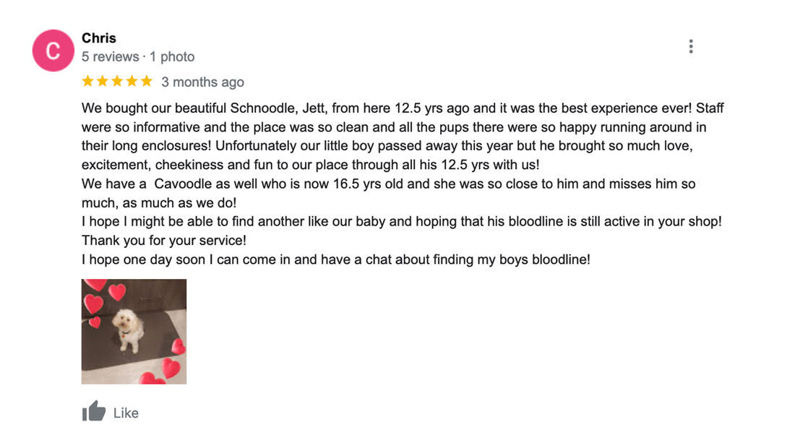The height and width of the screenshot is (438, 795).
Task: Open the white dog photo thumbnail
Action: [134, 332]
